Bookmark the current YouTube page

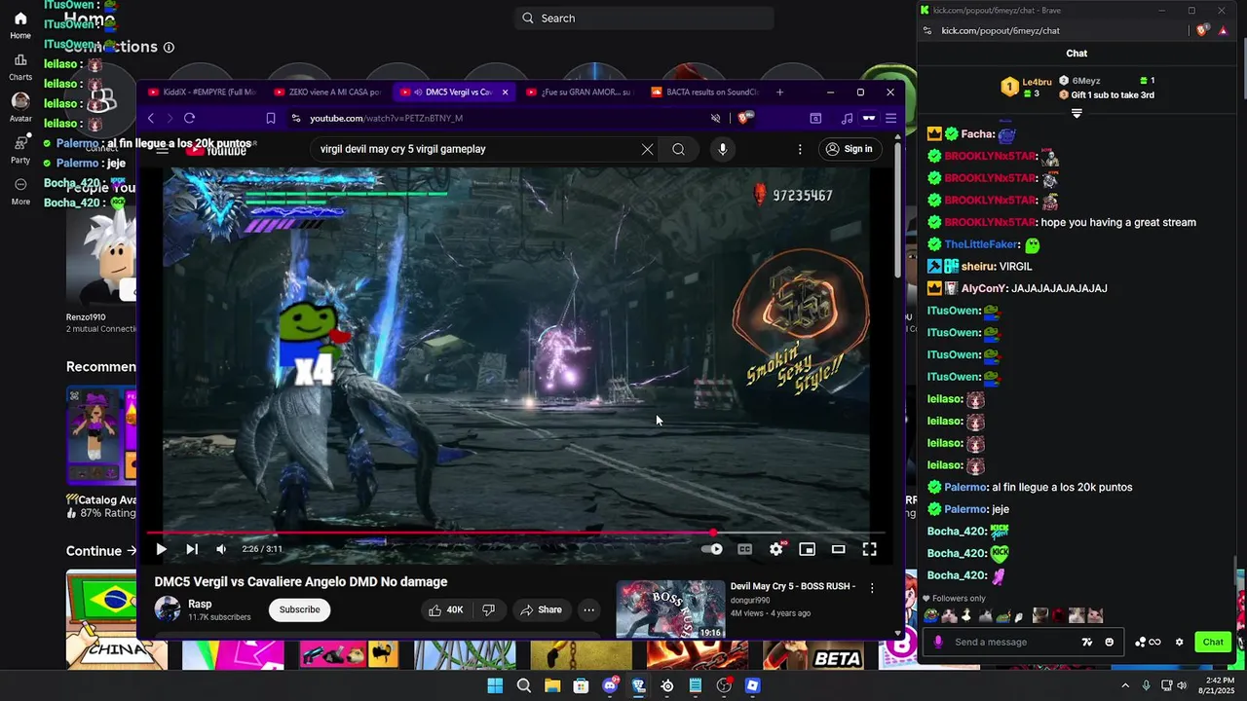click(x=271, y=118)
